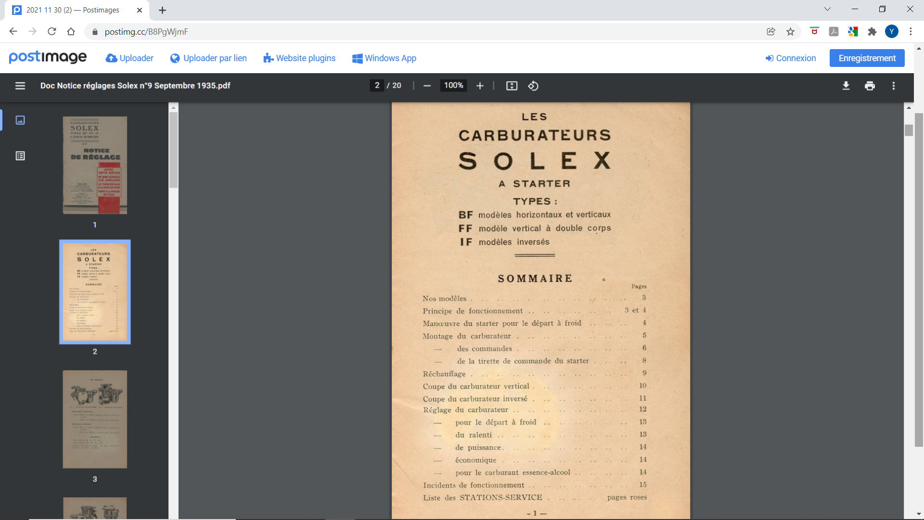Screen dimensions: 924x520
Task: Print the PDF document
Action: point(870,86)
